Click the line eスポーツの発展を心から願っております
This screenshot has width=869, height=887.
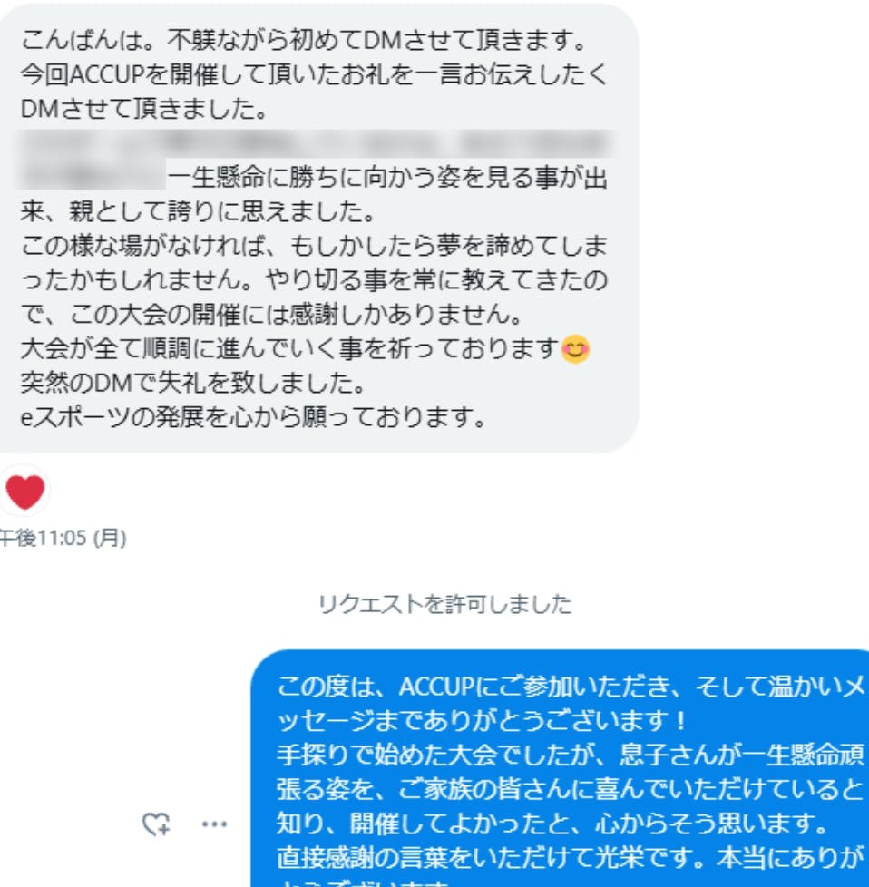point(253,417)
